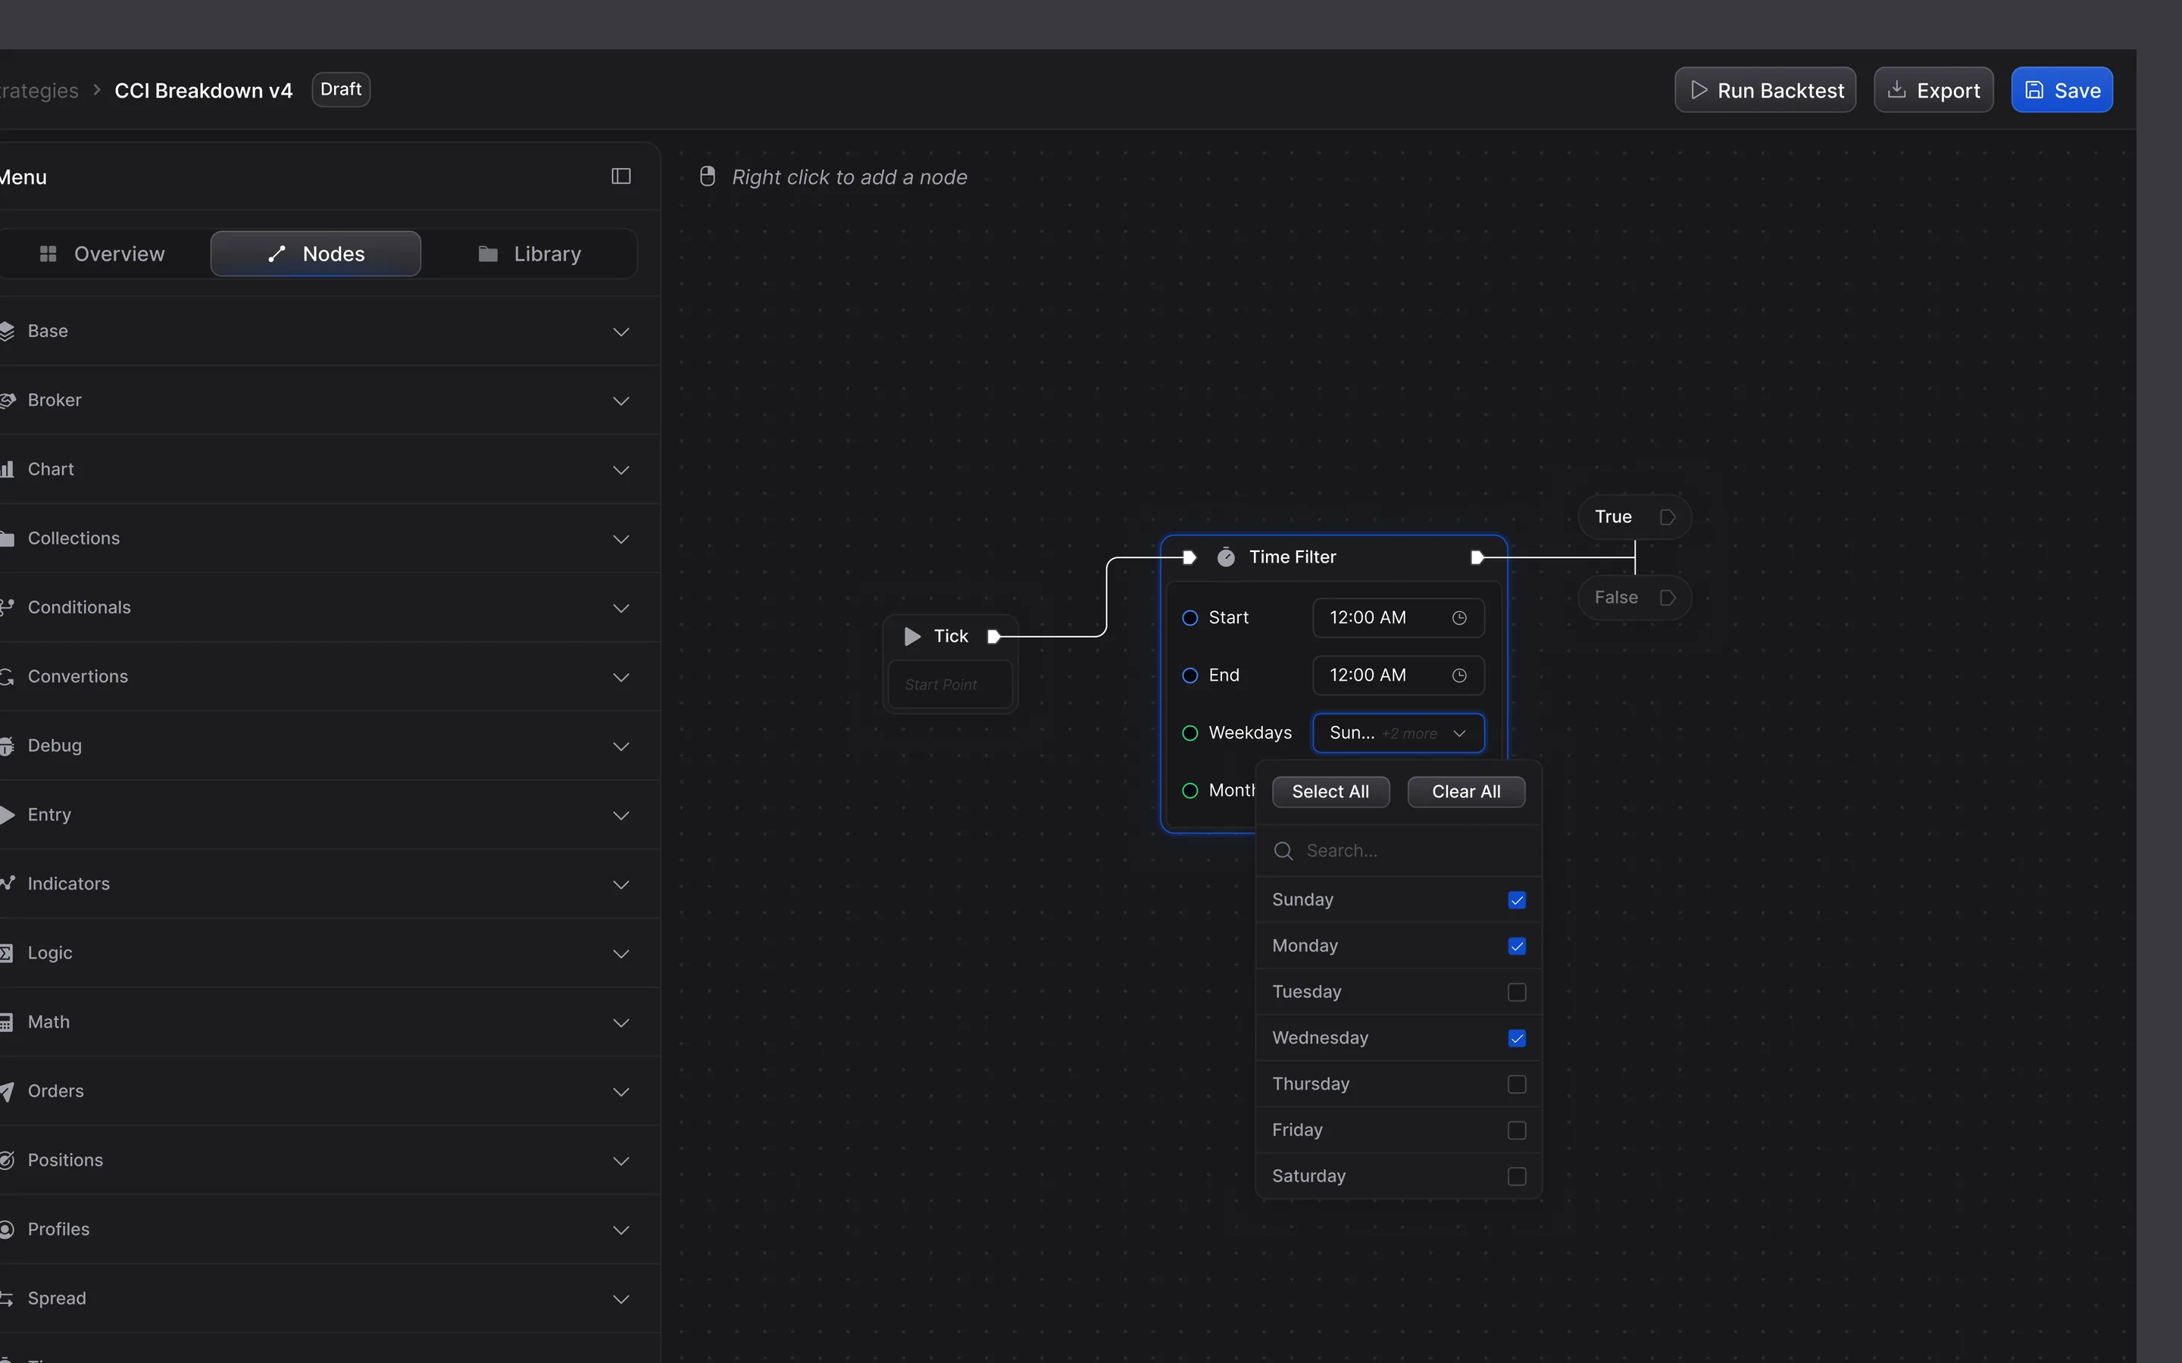Save the strategy
This screenshot has width=2182, height=1363.
[2062, 90]
